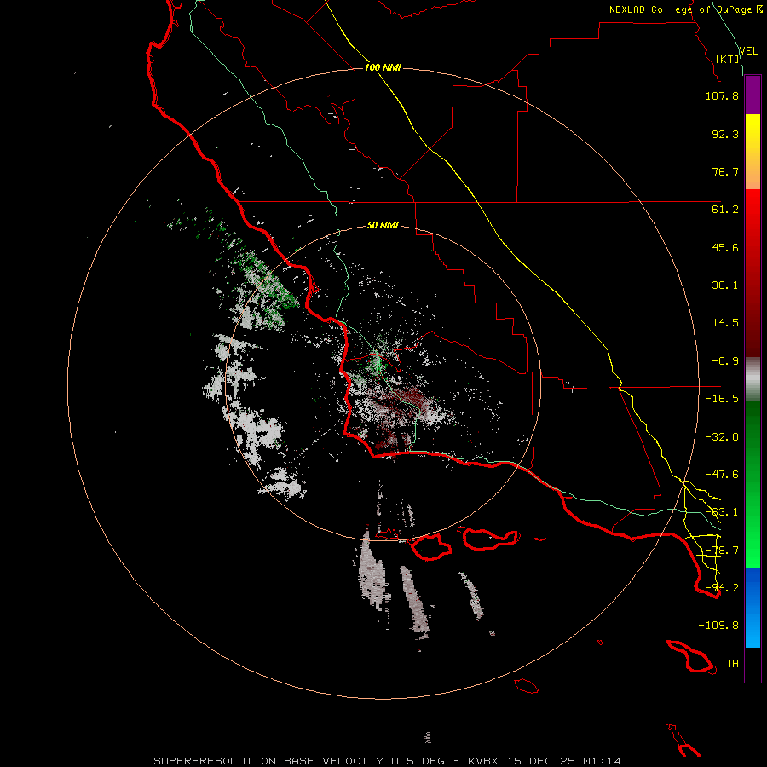Click the [KT] units label
The height and width of the screenshot is (767, 767).
(x=728, y=59)
